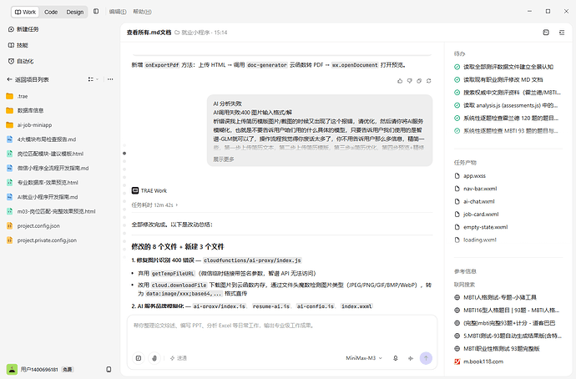Click the TRAE Work logo icon

coord(134,190)
